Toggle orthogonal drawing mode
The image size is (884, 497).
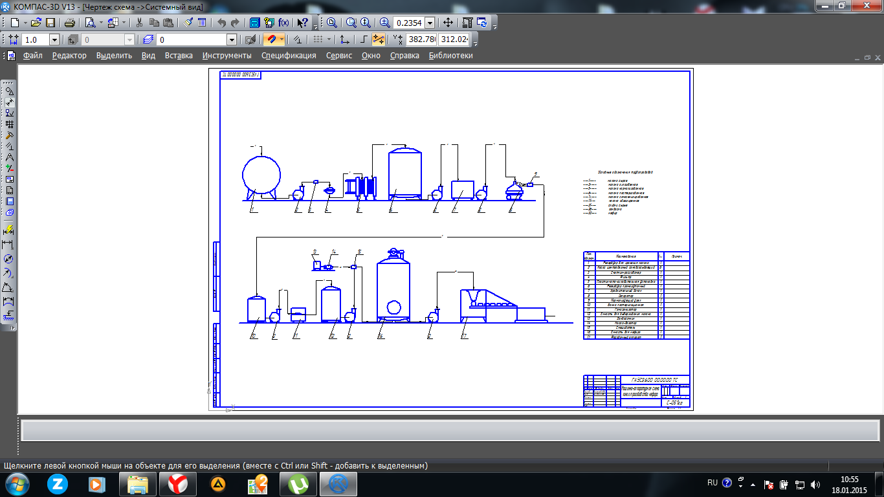point(365,39)
